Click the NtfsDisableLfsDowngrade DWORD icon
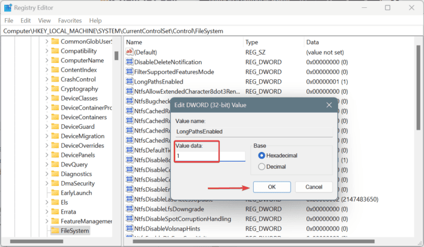This screenshot has width=424, height=247. [x=130, y=209]
